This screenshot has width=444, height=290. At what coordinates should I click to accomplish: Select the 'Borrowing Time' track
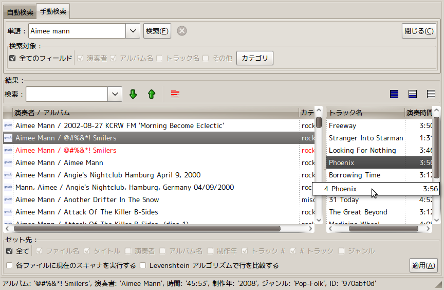379,175
